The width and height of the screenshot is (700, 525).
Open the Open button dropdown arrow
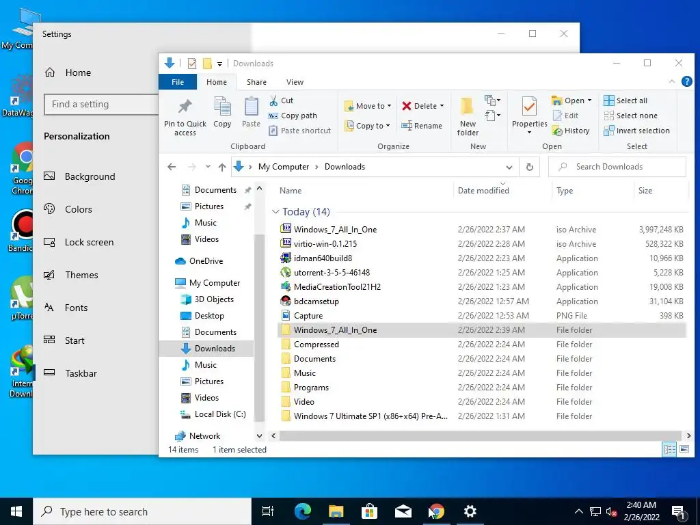click(x=590, y=100)
